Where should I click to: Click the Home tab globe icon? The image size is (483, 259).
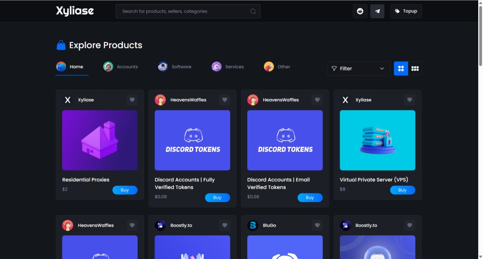(x=61, y=67)
